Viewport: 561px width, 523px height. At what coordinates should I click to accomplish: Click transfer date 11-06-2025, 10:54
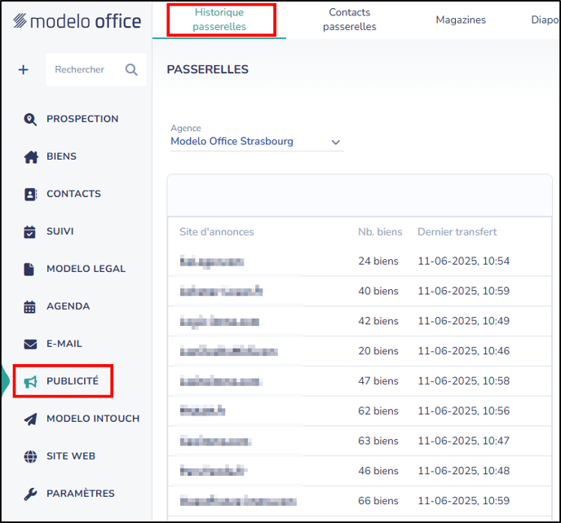tap(464, 261)
